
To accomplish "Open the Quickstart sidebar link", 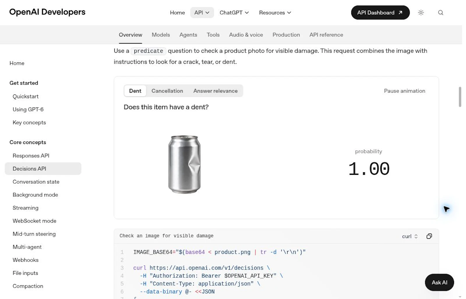I will pos(26,96).
